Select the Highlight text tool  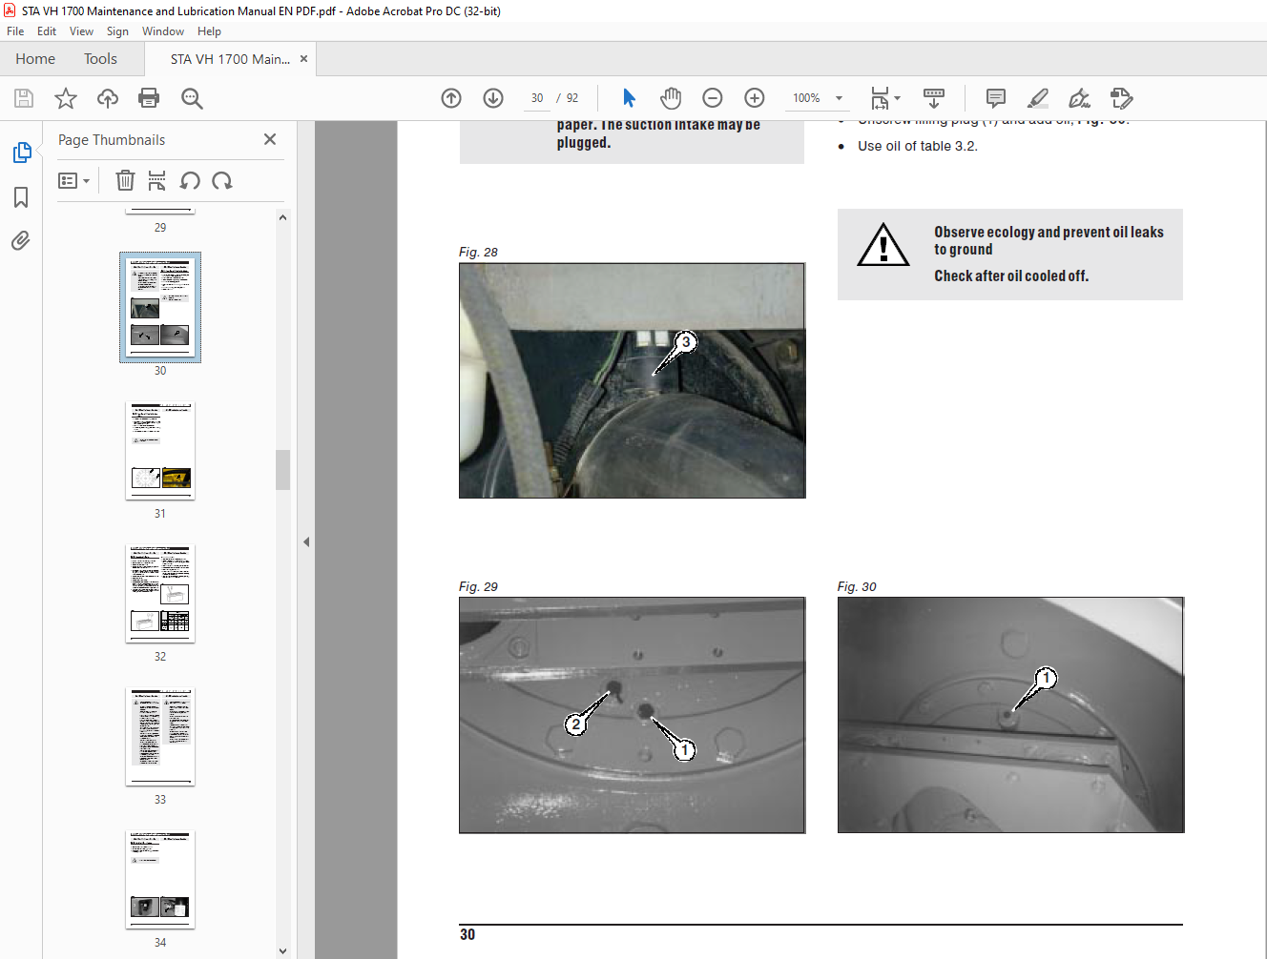(1038, 98)
